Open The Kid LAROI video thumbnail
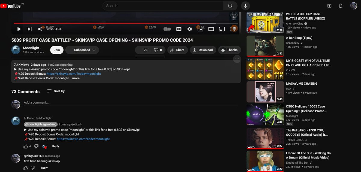361x172 pixels. click(x=265, y=138)
